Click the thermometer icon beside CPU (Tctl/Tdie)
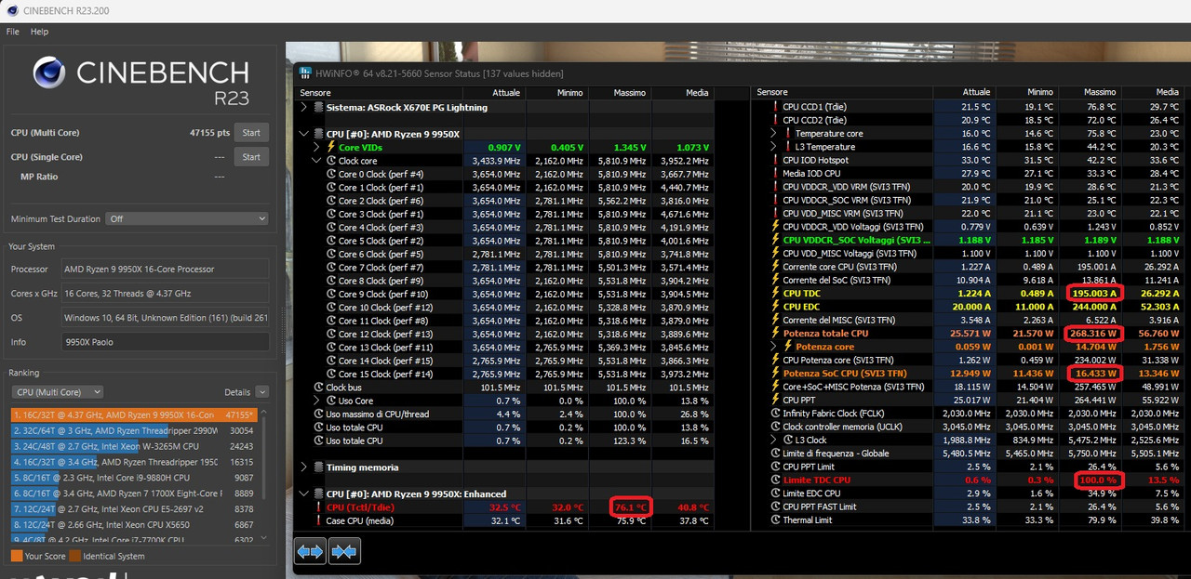1191x579 pixels. pos(318,507)
